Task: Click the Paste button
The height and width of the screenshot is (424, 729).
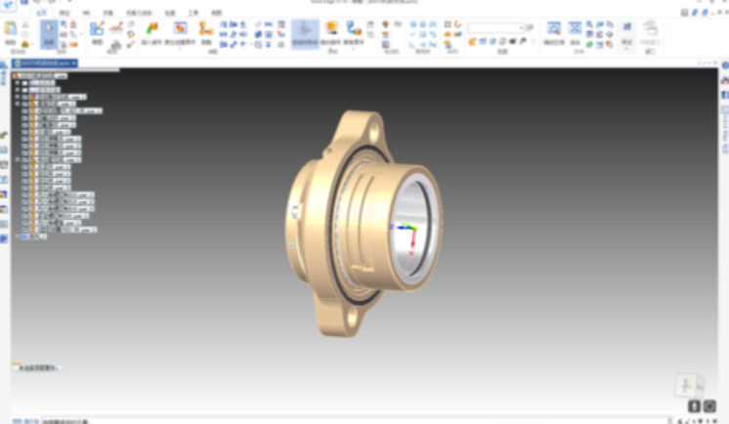Action: click(11, 32)
